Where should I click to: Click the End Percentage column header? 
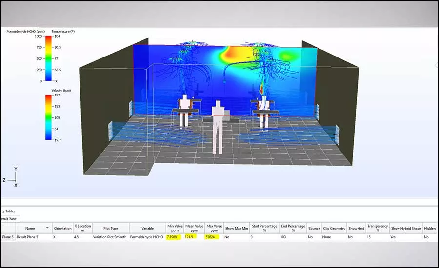293,228
